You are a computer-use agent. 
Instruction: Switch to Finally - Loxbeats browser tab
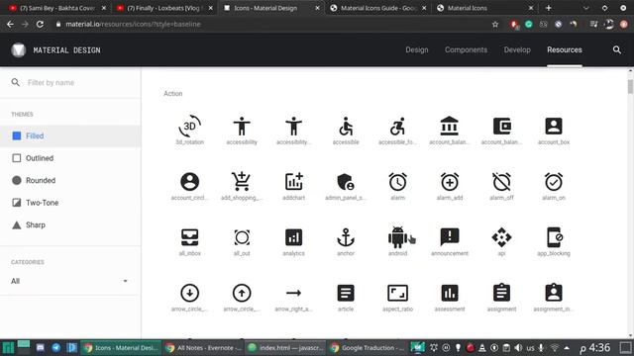pyautogui.click(x=163, y=8)
